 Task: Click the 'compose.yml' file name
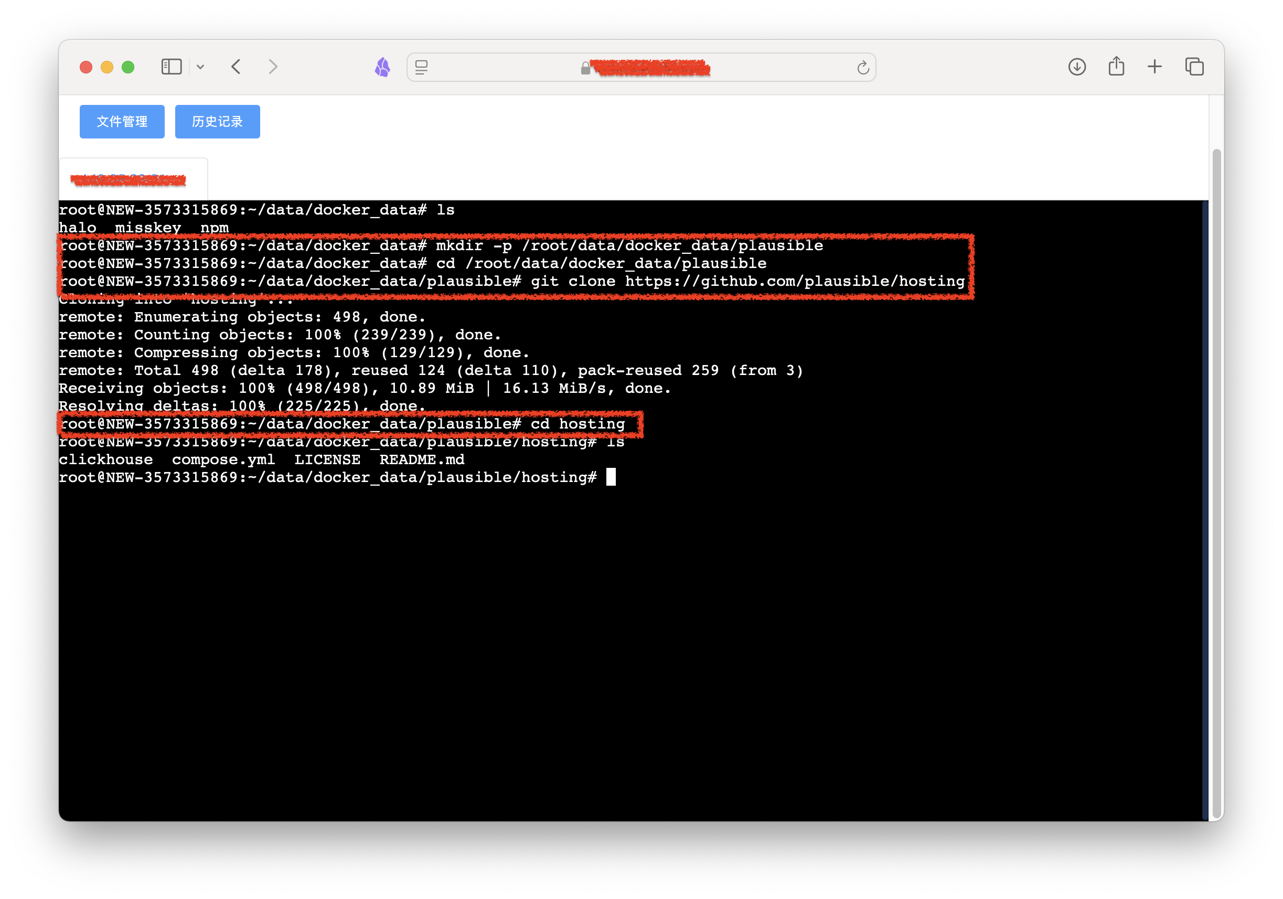[223, 460]
